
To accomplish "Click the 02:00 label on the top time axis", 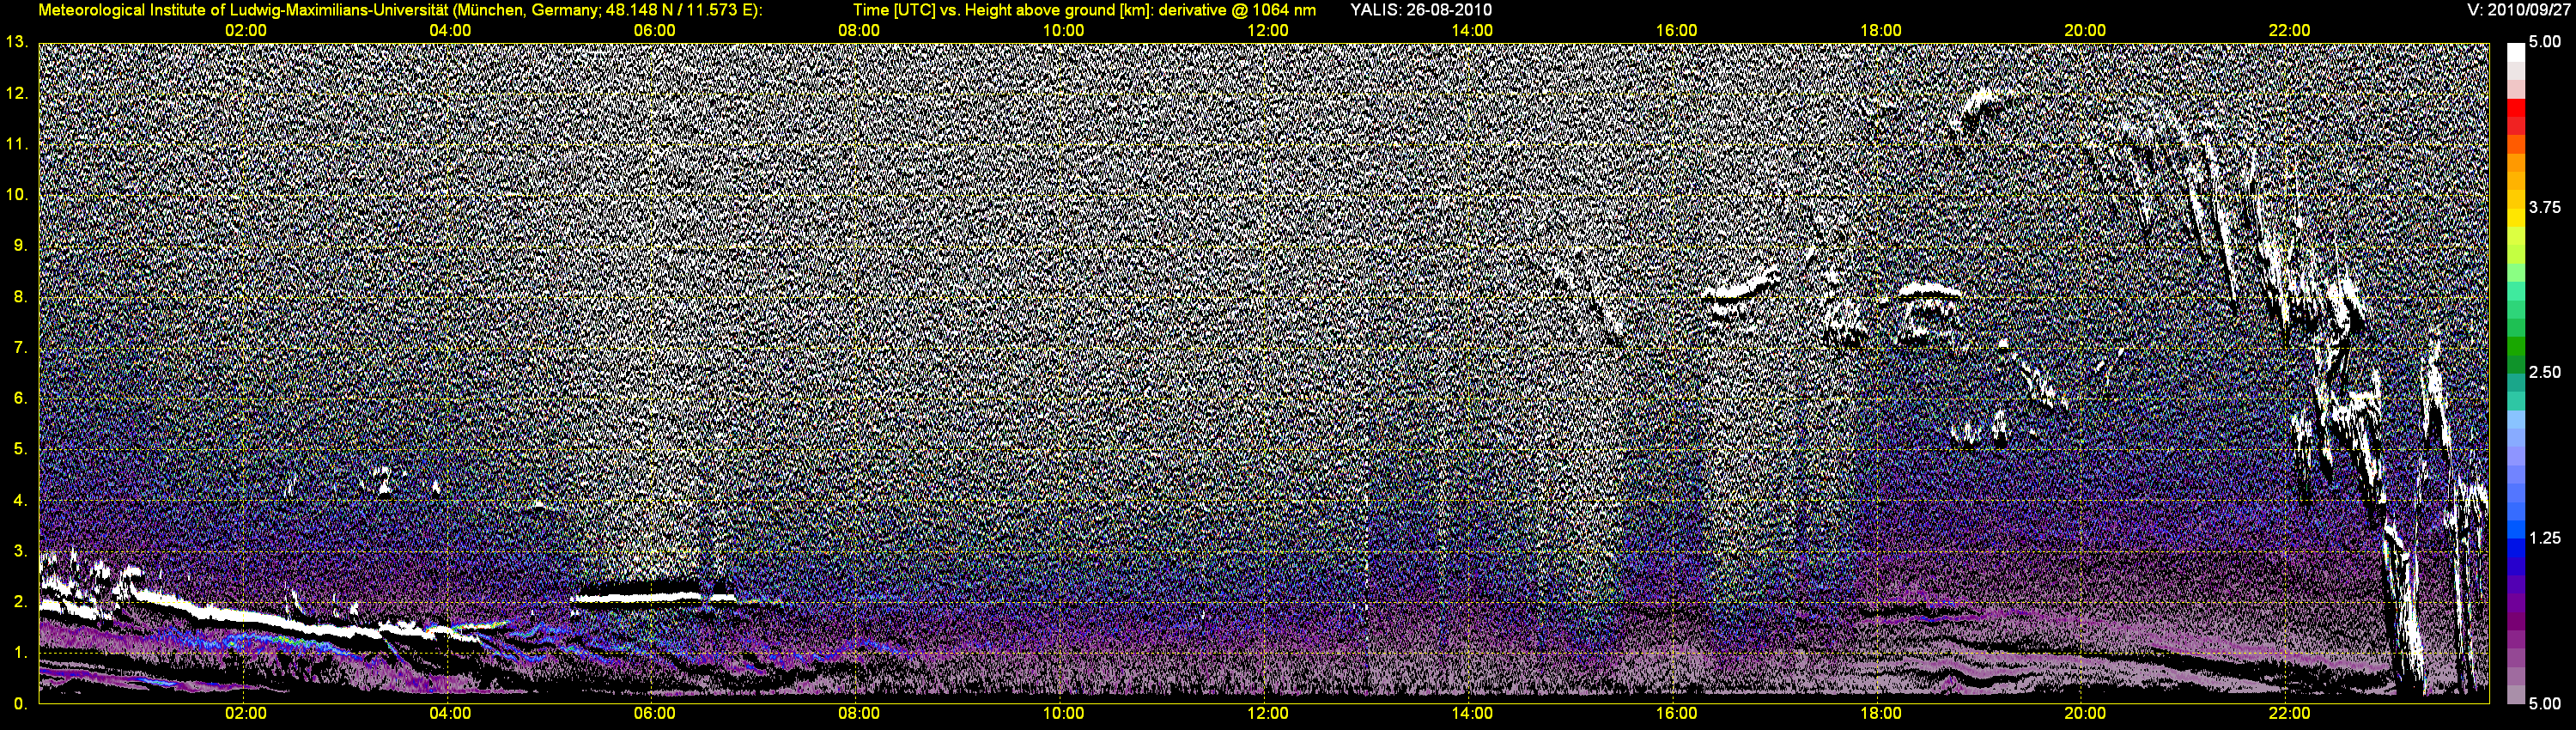I will coord(245,30).
